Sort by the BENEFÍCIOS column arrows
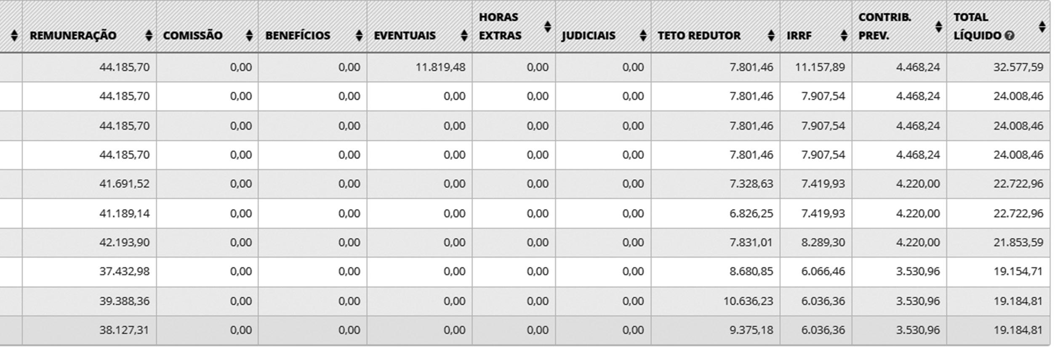Image resolution: width=1055 pixels, height=347 pixels. [359, 35]
